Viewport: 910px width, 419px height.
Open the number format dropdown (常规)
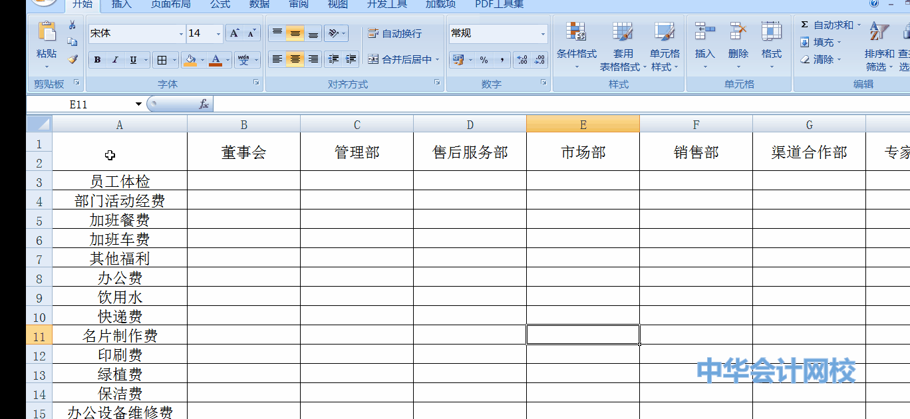coord(543,33)
